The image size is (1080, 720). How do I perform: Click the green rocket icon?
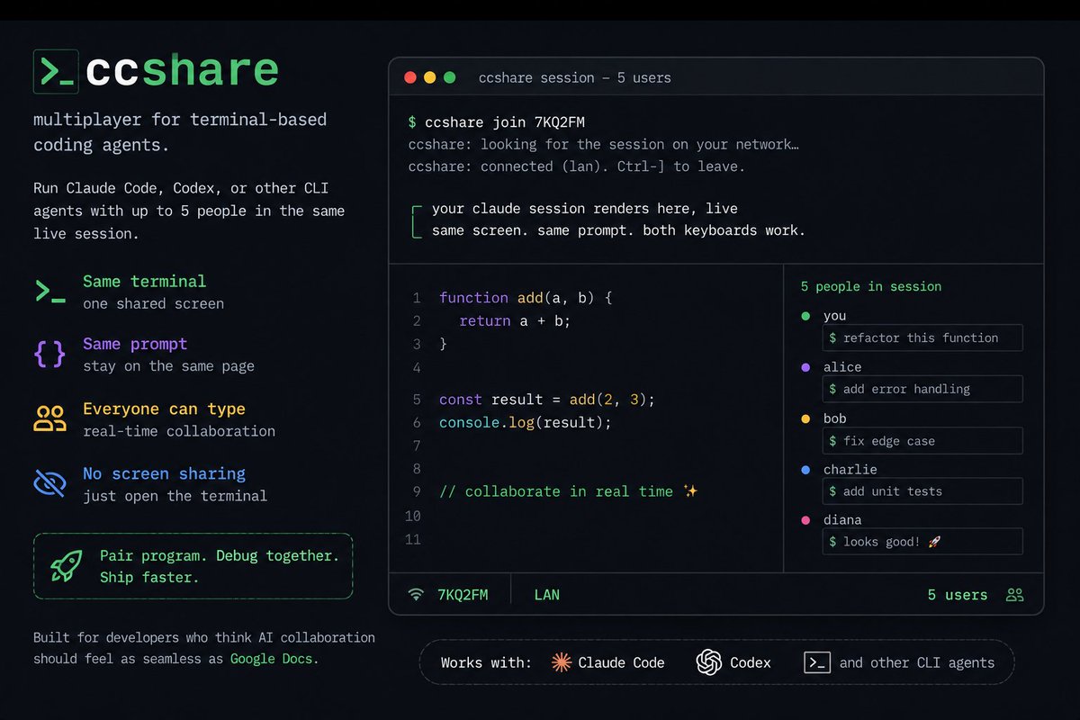(x=67, y=566)
